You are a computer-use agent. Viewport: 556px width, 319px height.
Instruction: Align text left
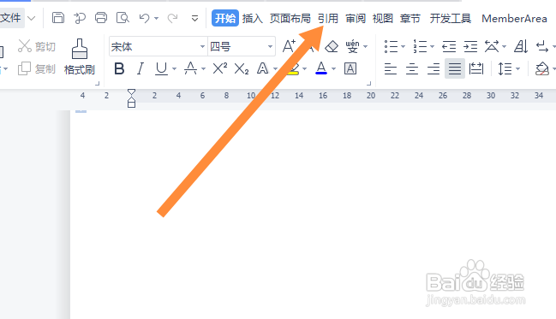[391, 68]
